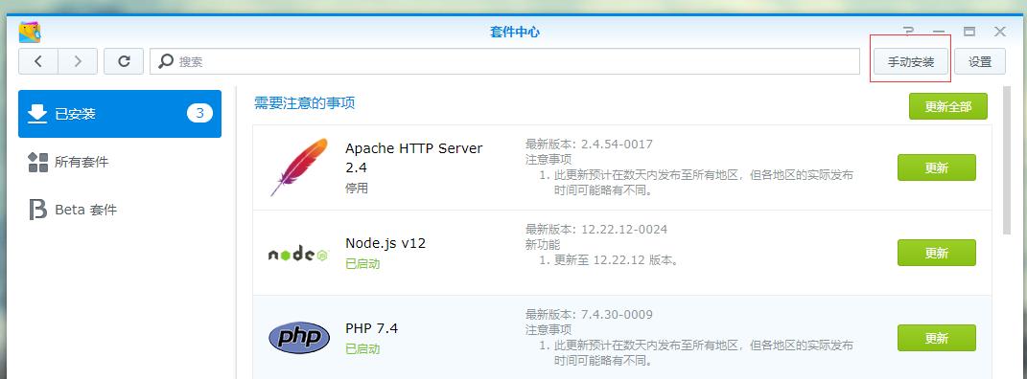
Task: Focus the 搜索 search field
Action: coord(504,61)
